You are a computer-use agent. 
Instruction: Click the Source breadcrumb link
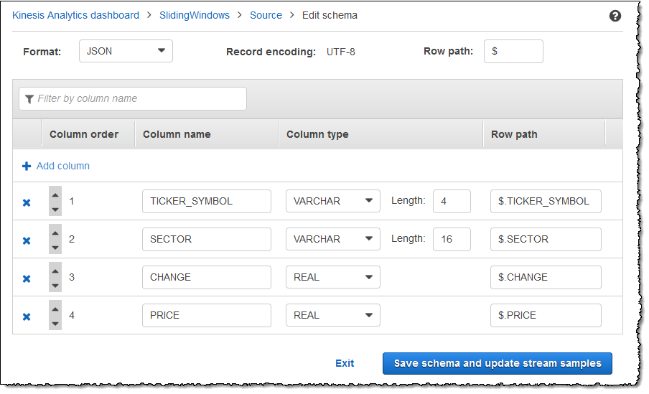tap(266, 15)
